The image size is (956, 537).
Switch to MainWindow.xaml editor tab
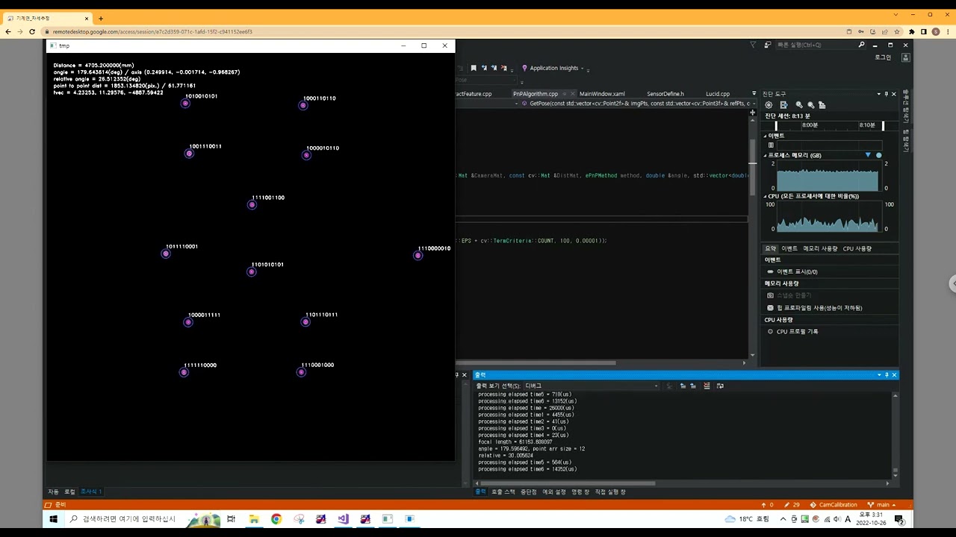(602, 94)
